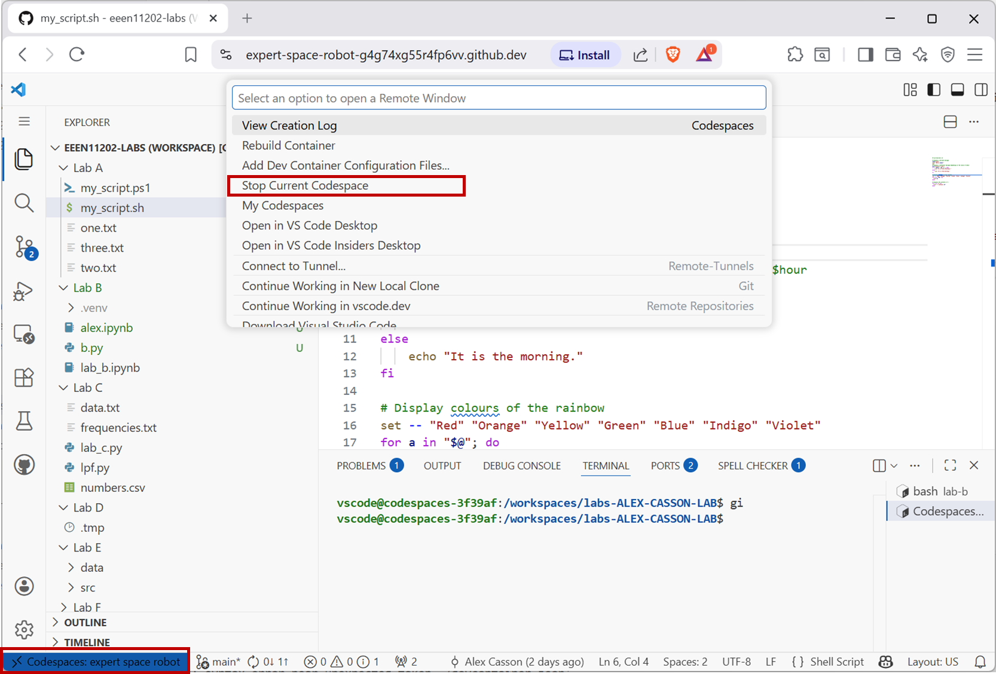Click the Manage gear icon
Image resolution: width=996 pixels, height=674 pixels.
coord(24,629)
